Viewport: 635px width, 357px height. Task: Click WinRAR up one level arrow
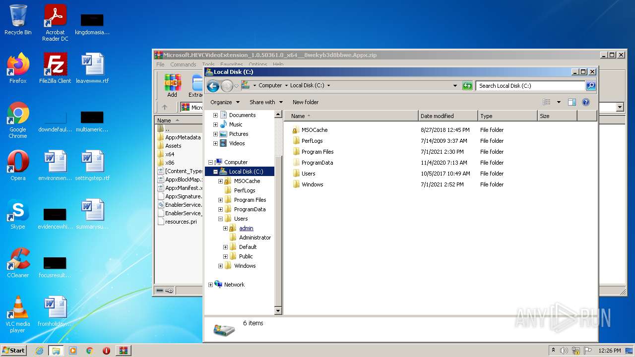click(165, 107)
